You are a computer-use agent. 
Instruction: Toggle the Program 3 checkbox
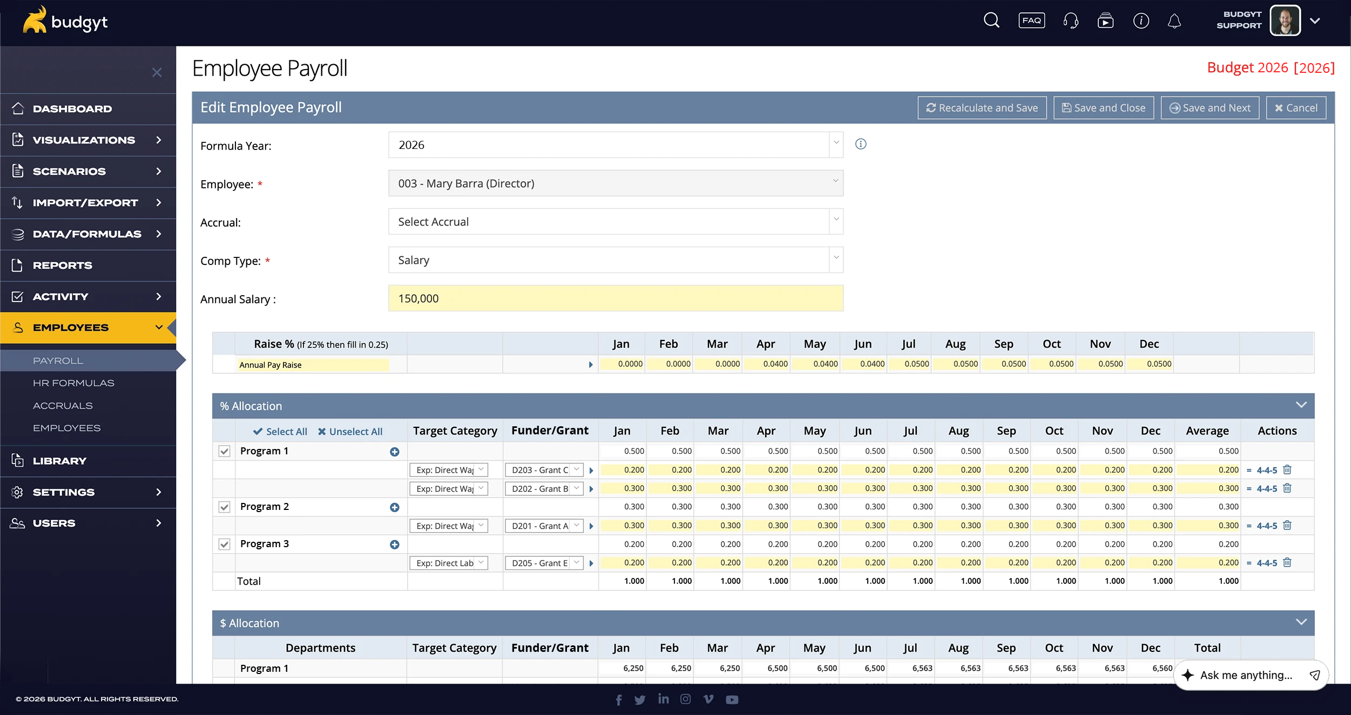224,544
